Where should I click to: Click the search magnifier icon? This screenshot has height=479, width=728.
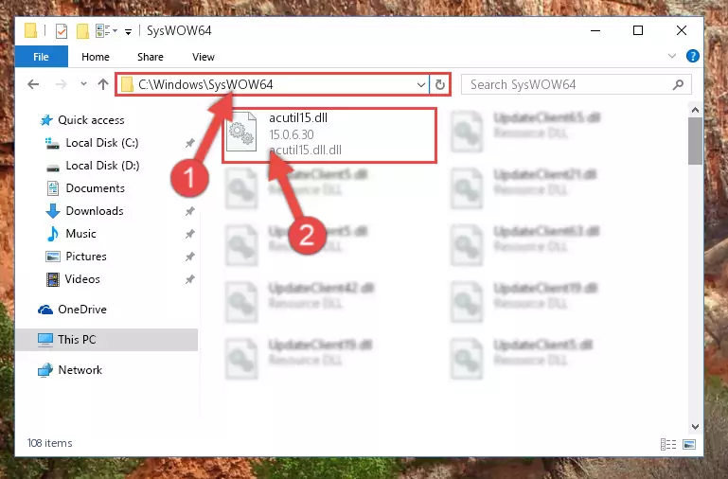pos(679,84)
